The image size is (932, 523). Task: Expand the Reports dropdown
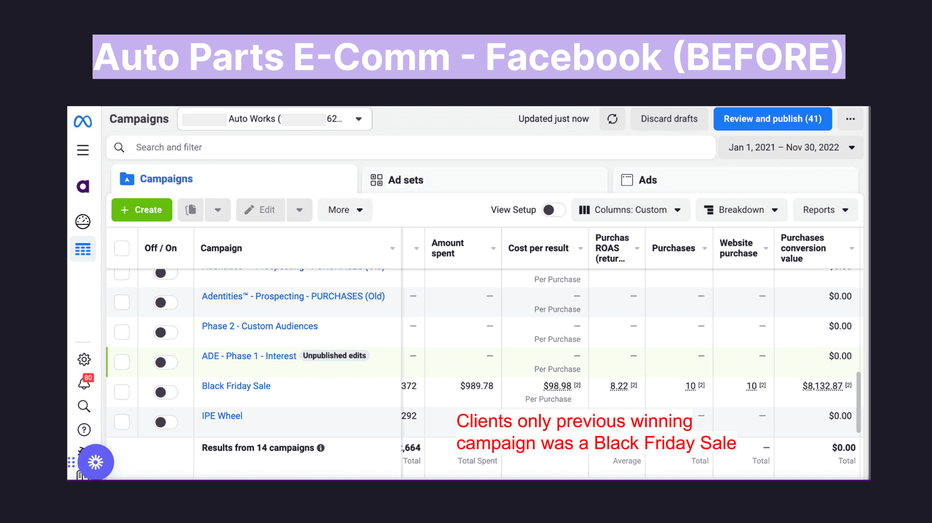(x=824, y=210)
